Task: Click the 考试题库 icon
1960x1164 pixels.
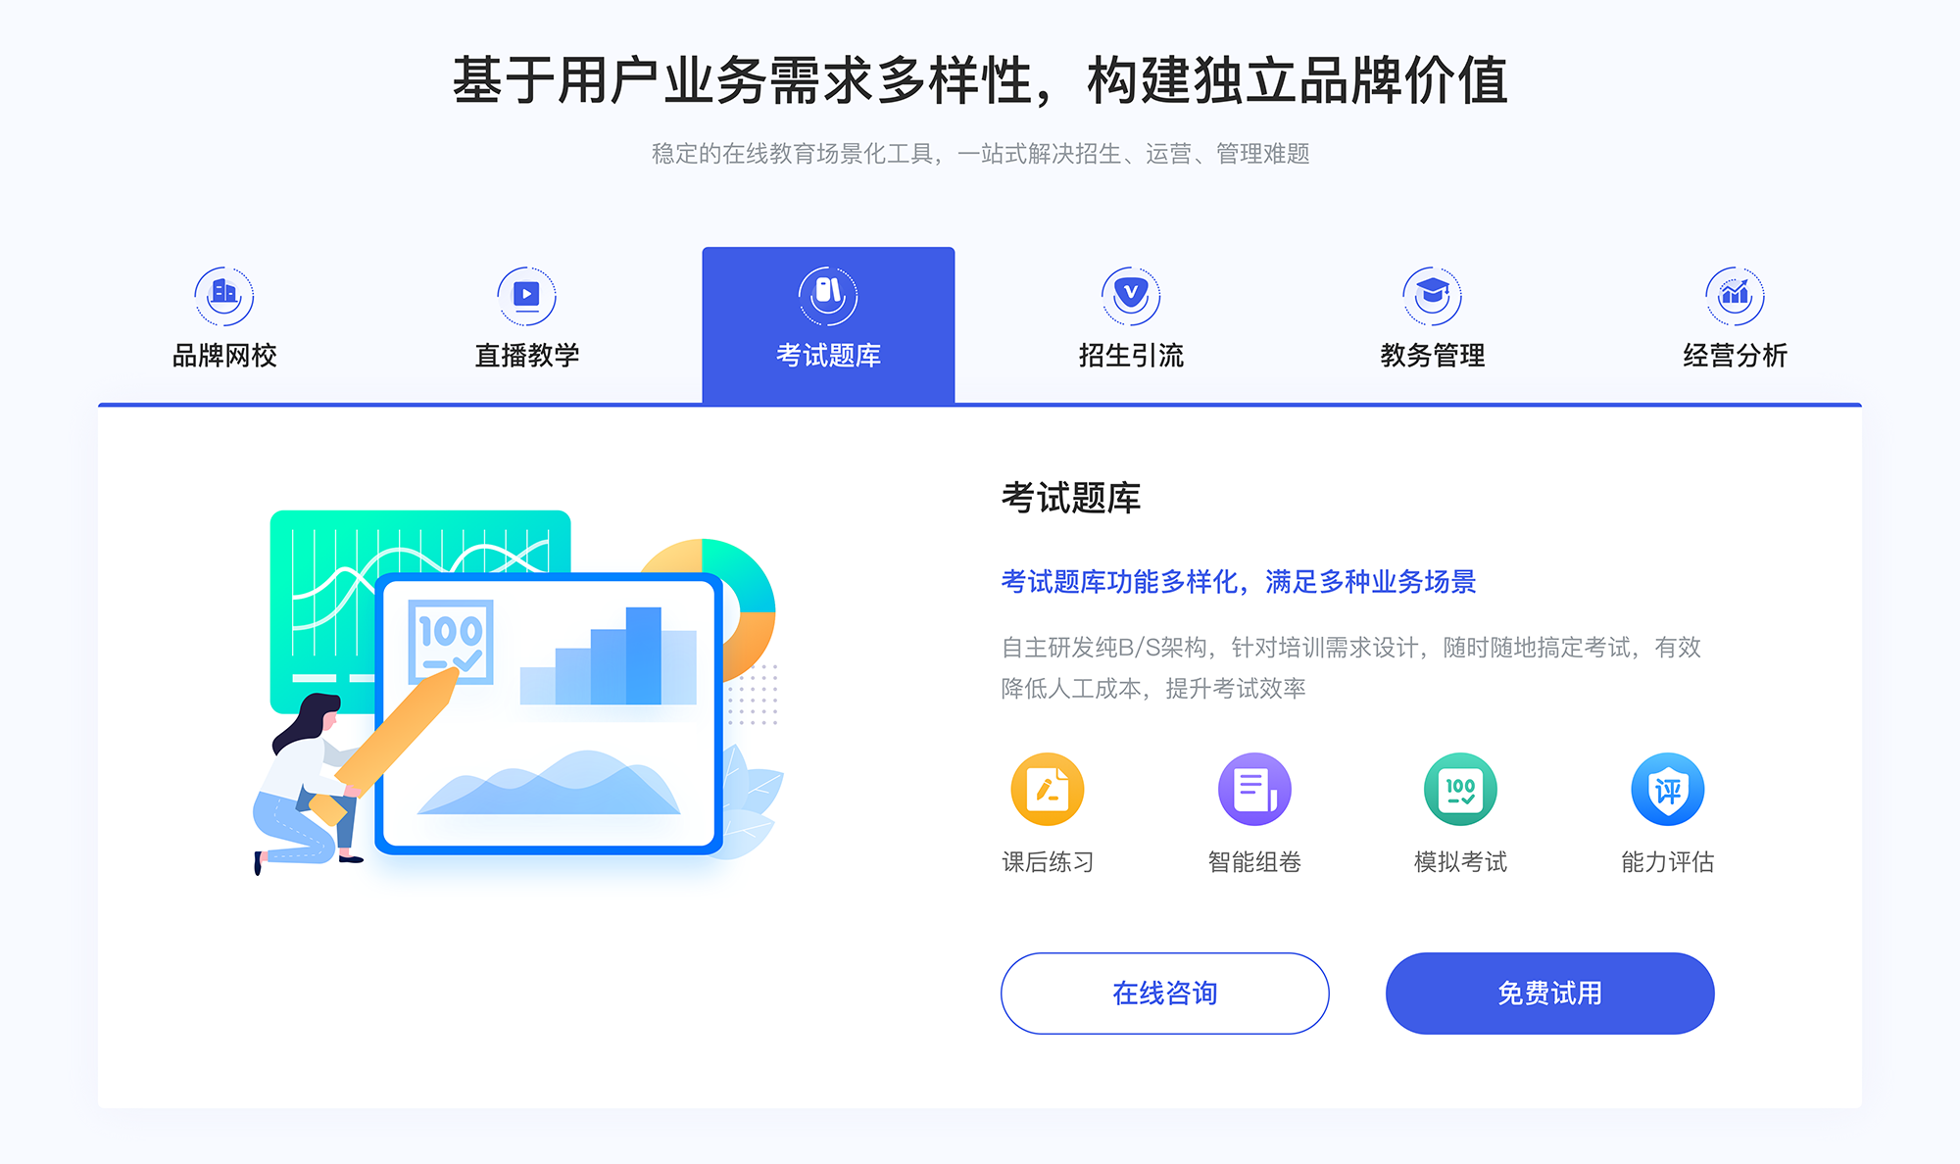Action: 825,291
